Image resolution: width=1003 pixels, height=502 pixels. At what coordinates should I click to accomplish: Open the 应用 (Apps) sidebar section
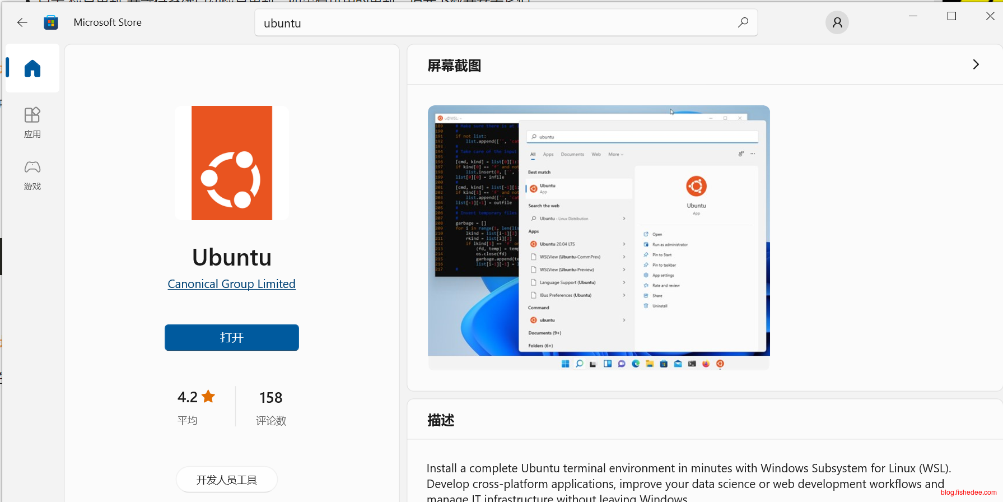pyautogui.click(x=32, y=122)
